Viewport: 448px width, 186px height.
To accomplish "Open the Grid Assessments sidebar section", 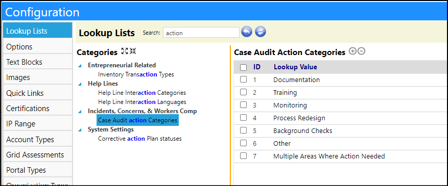I will pos(37,155).
